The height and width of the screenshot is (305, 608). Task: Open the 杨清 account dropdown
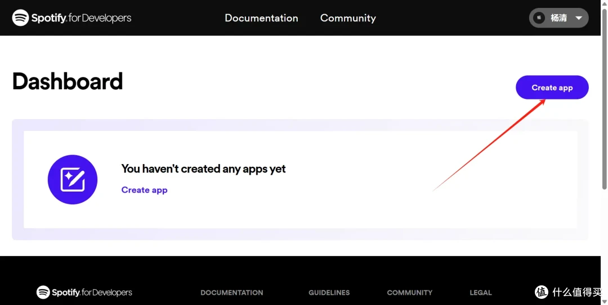click(559, 18)
